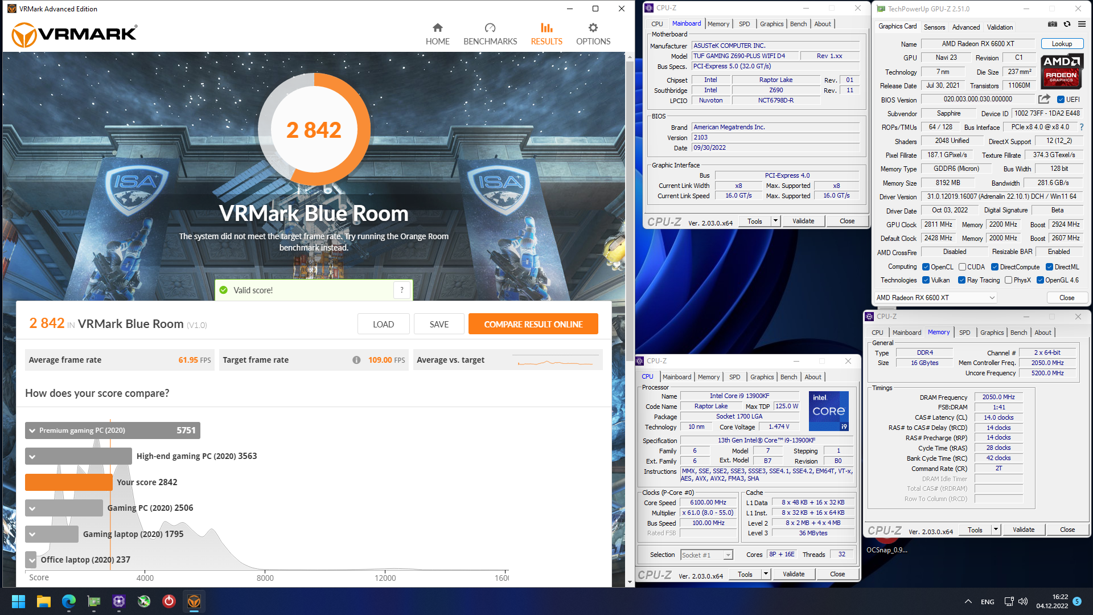Toggle Ray Tracing checkbox in GPU-Z
The image size is (1093, 615).
[x=961, y=280]
